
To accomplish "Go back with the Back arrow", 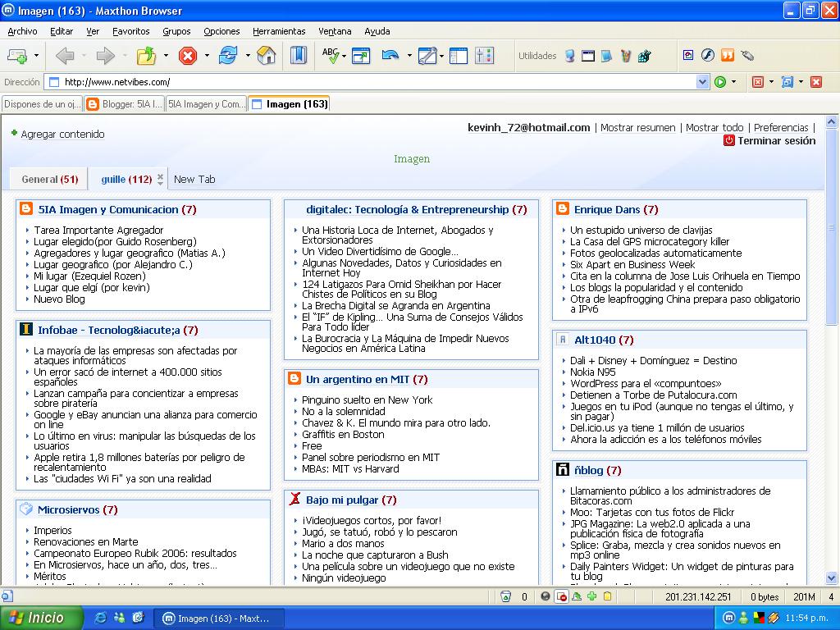I will [65, 55].
